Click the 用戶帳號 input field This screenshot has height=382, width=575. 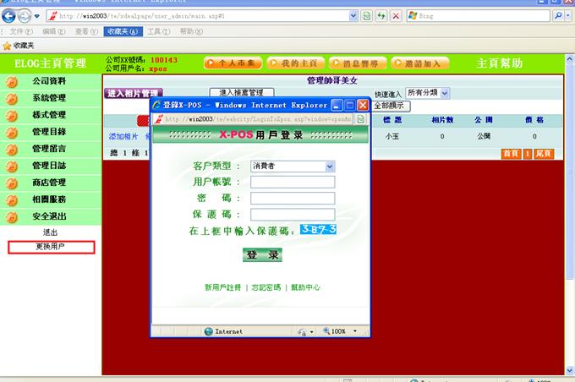[x=293, y=182]
